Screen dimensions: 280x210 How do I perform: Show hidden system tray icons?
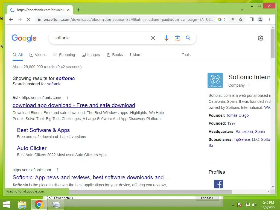233,205
